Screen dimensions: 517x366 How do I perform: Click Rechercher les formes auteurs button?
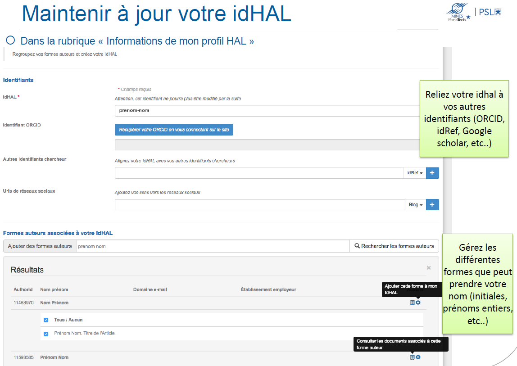pos(394,246)
